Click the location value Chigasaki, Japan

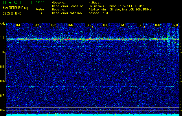(102, 6)
